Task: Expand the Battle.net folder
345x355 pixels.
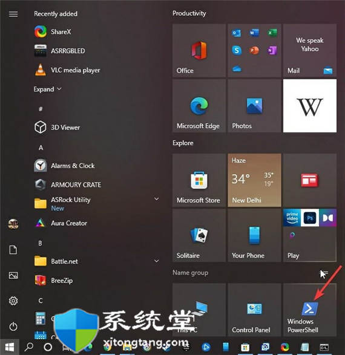Action: tap(156, 261)
